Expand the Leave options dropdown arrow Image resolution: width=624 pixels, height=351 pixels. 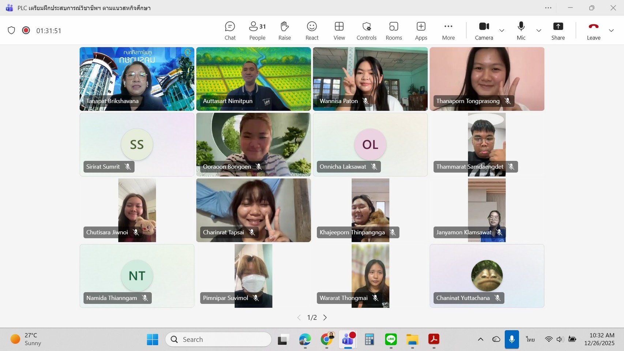click(x=611, y=31)
